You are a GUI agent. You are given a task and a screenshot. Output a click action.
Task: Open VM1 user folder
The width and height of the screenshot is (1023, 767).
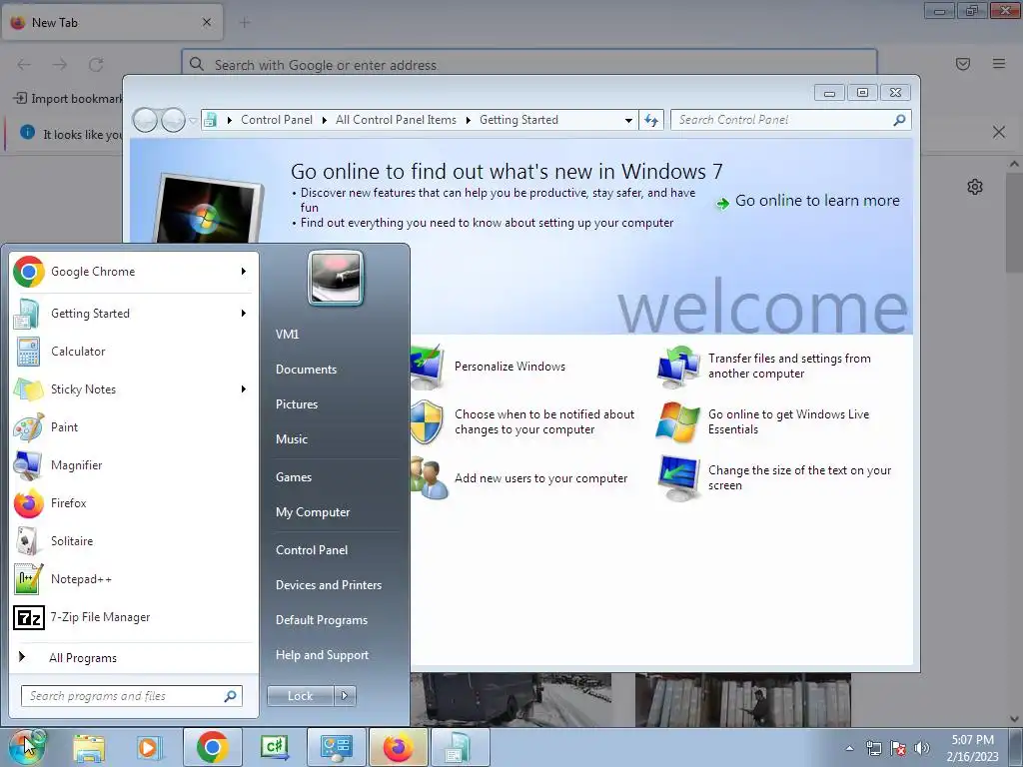[287, 334]
